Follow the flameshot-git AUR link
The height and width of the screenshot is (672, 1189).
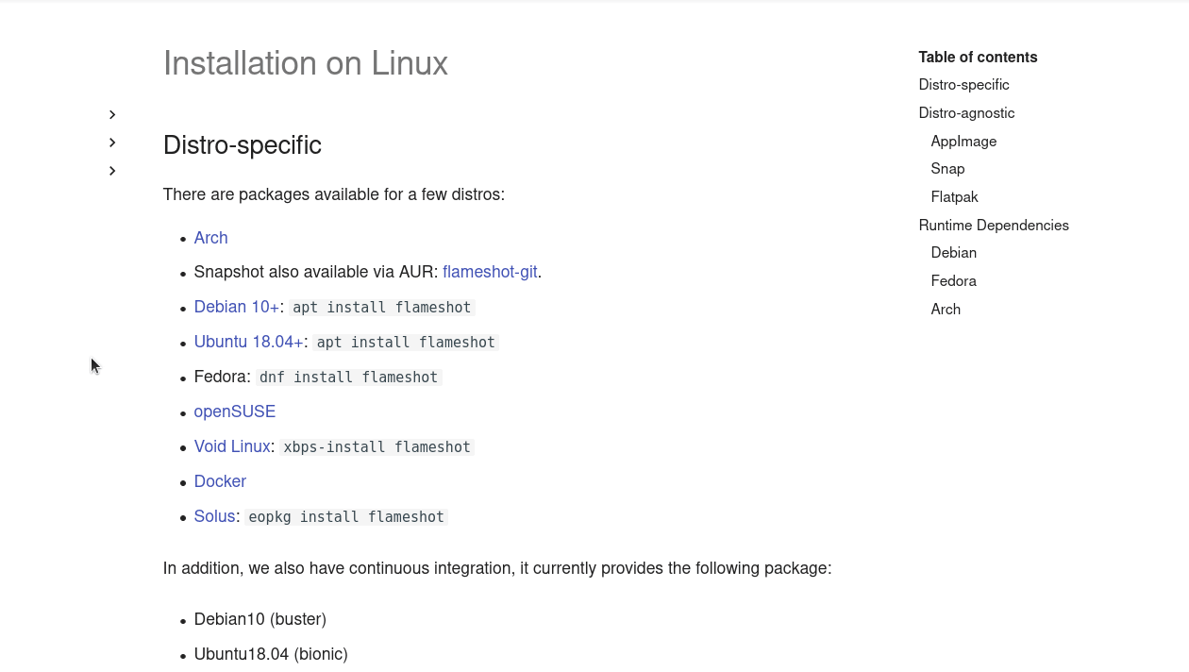pyautogui.click(x=490, y=272)
